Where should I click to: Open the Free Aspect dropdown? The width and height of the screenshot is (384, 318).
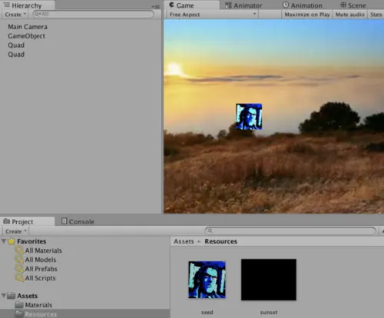pos(213,15)
